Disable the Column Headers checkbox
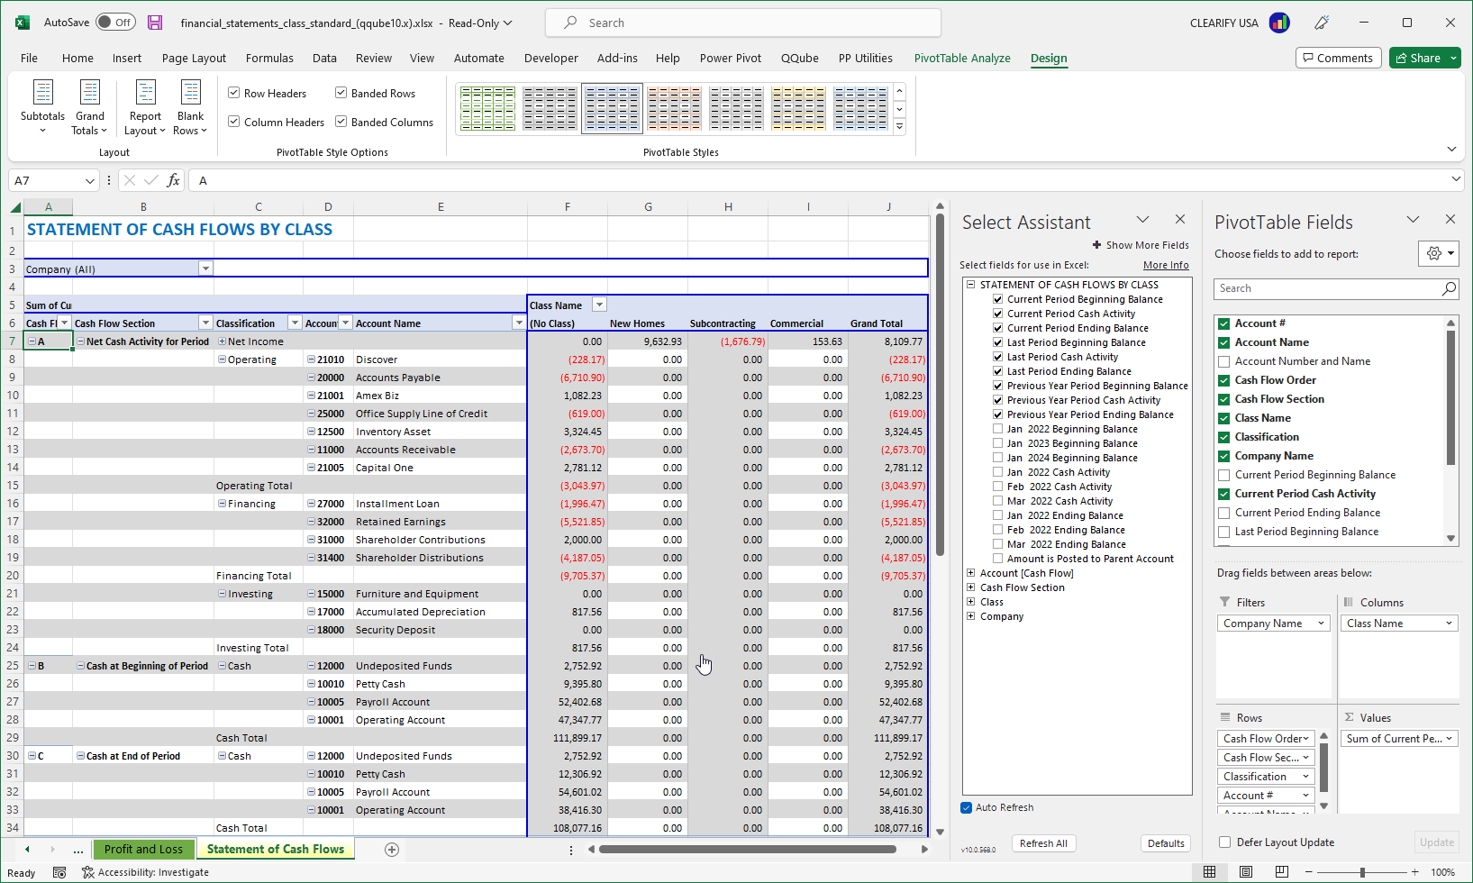 pos(233,122)
